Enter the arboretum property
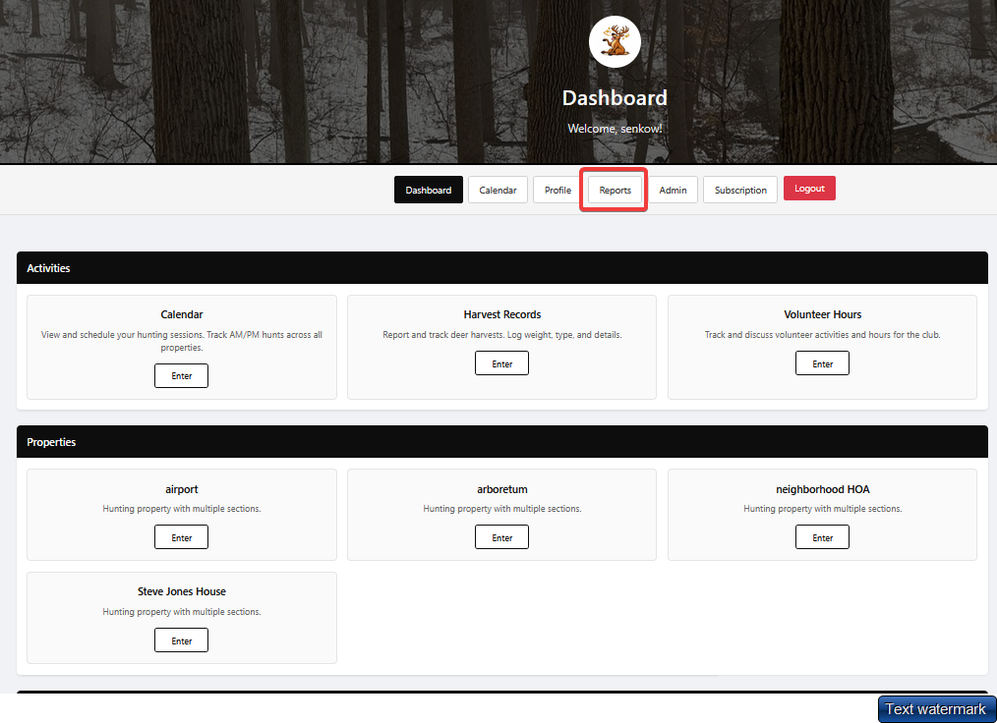 click(501, 536)
